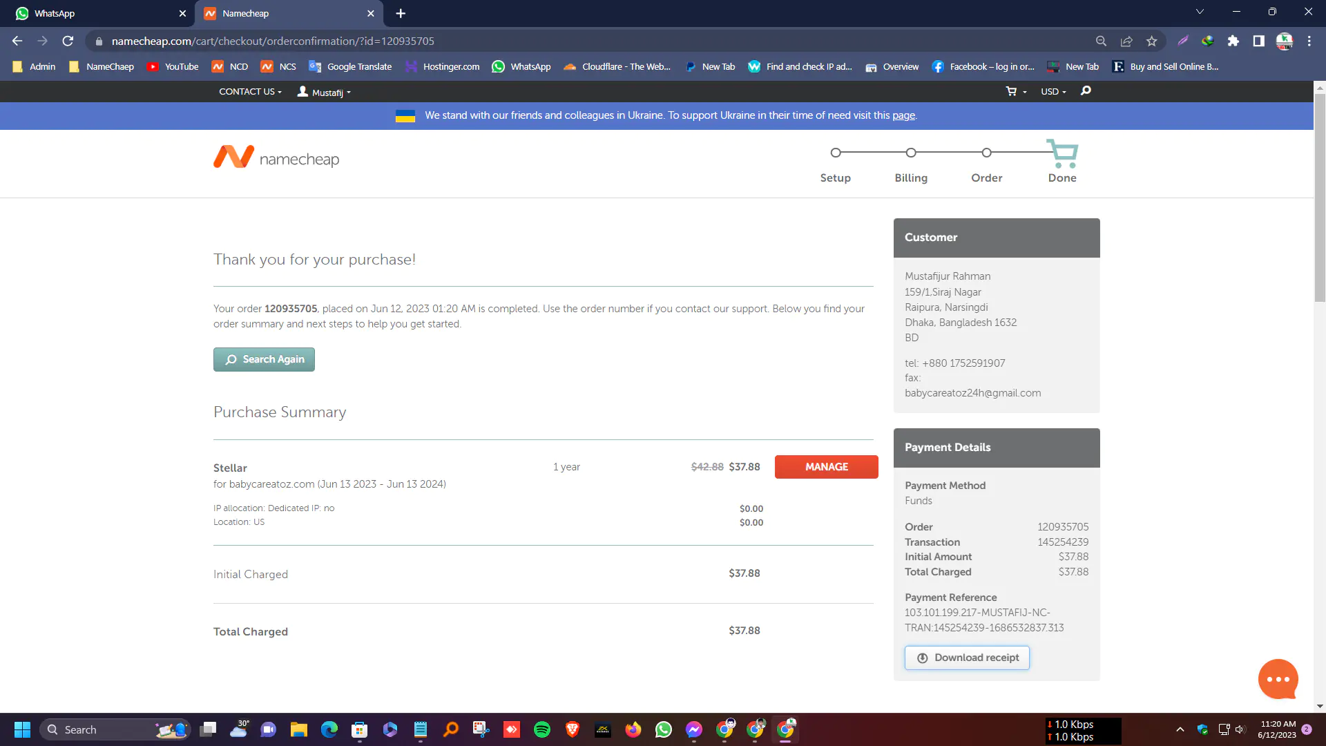Image resolution: width=1326 pixels, height=746 pixels.
Task: Open the shopping cart dropdown
Action: (1016, 91)
